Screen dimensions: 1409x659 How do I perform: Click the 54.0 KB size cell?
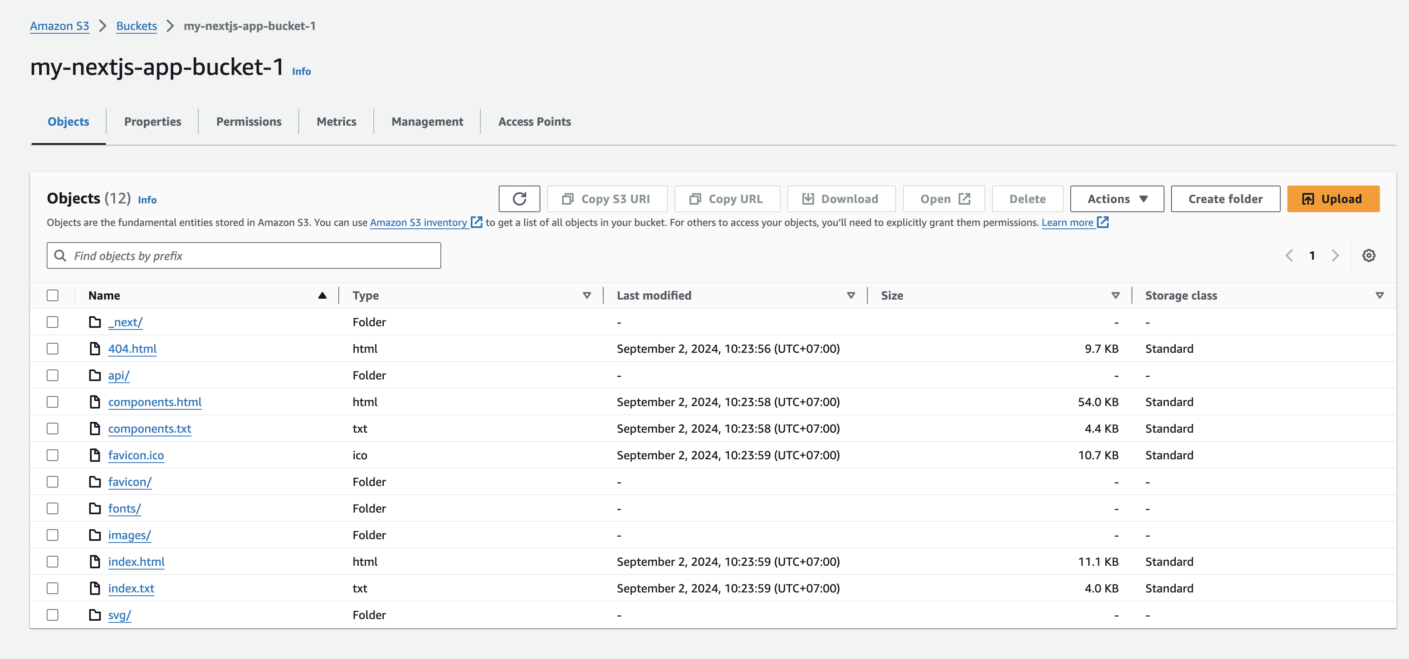[x=1098, y=402]
